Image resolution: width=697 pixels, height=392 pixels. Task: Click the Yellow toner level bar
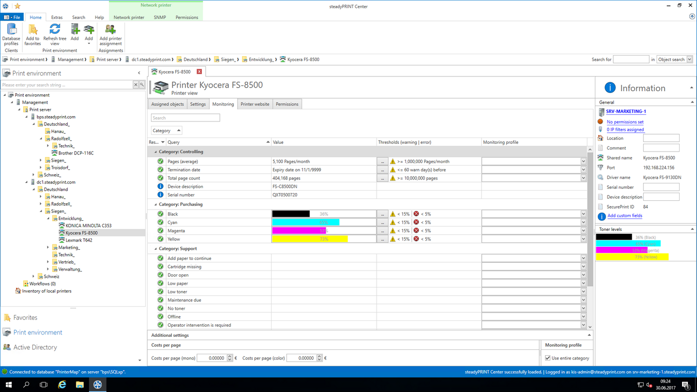(324, 239)
